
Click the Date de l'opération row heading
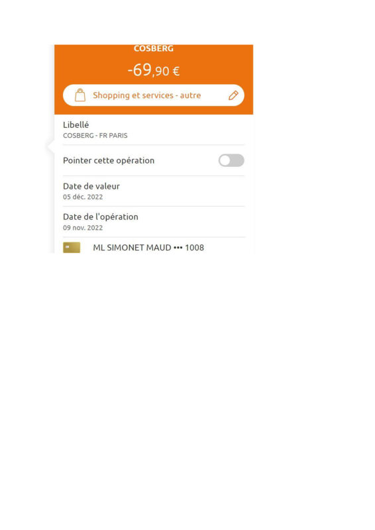[x=101, y=217]
